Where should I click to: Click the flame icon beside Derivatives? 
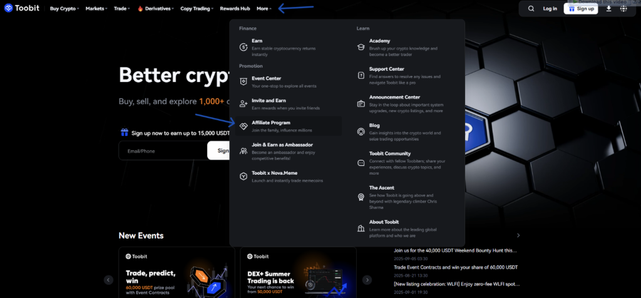click(x=140, y=9)
